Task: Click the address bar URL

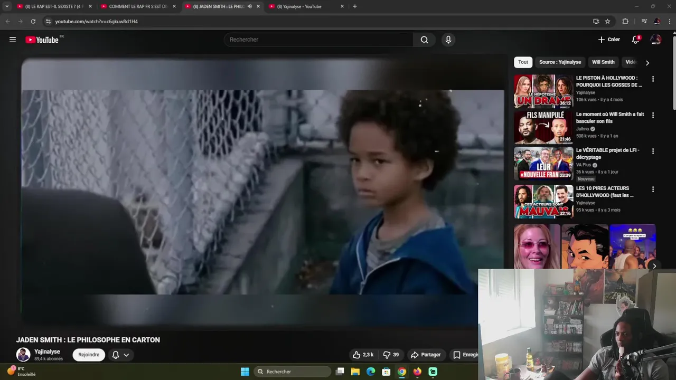Action: coord(97,22)
